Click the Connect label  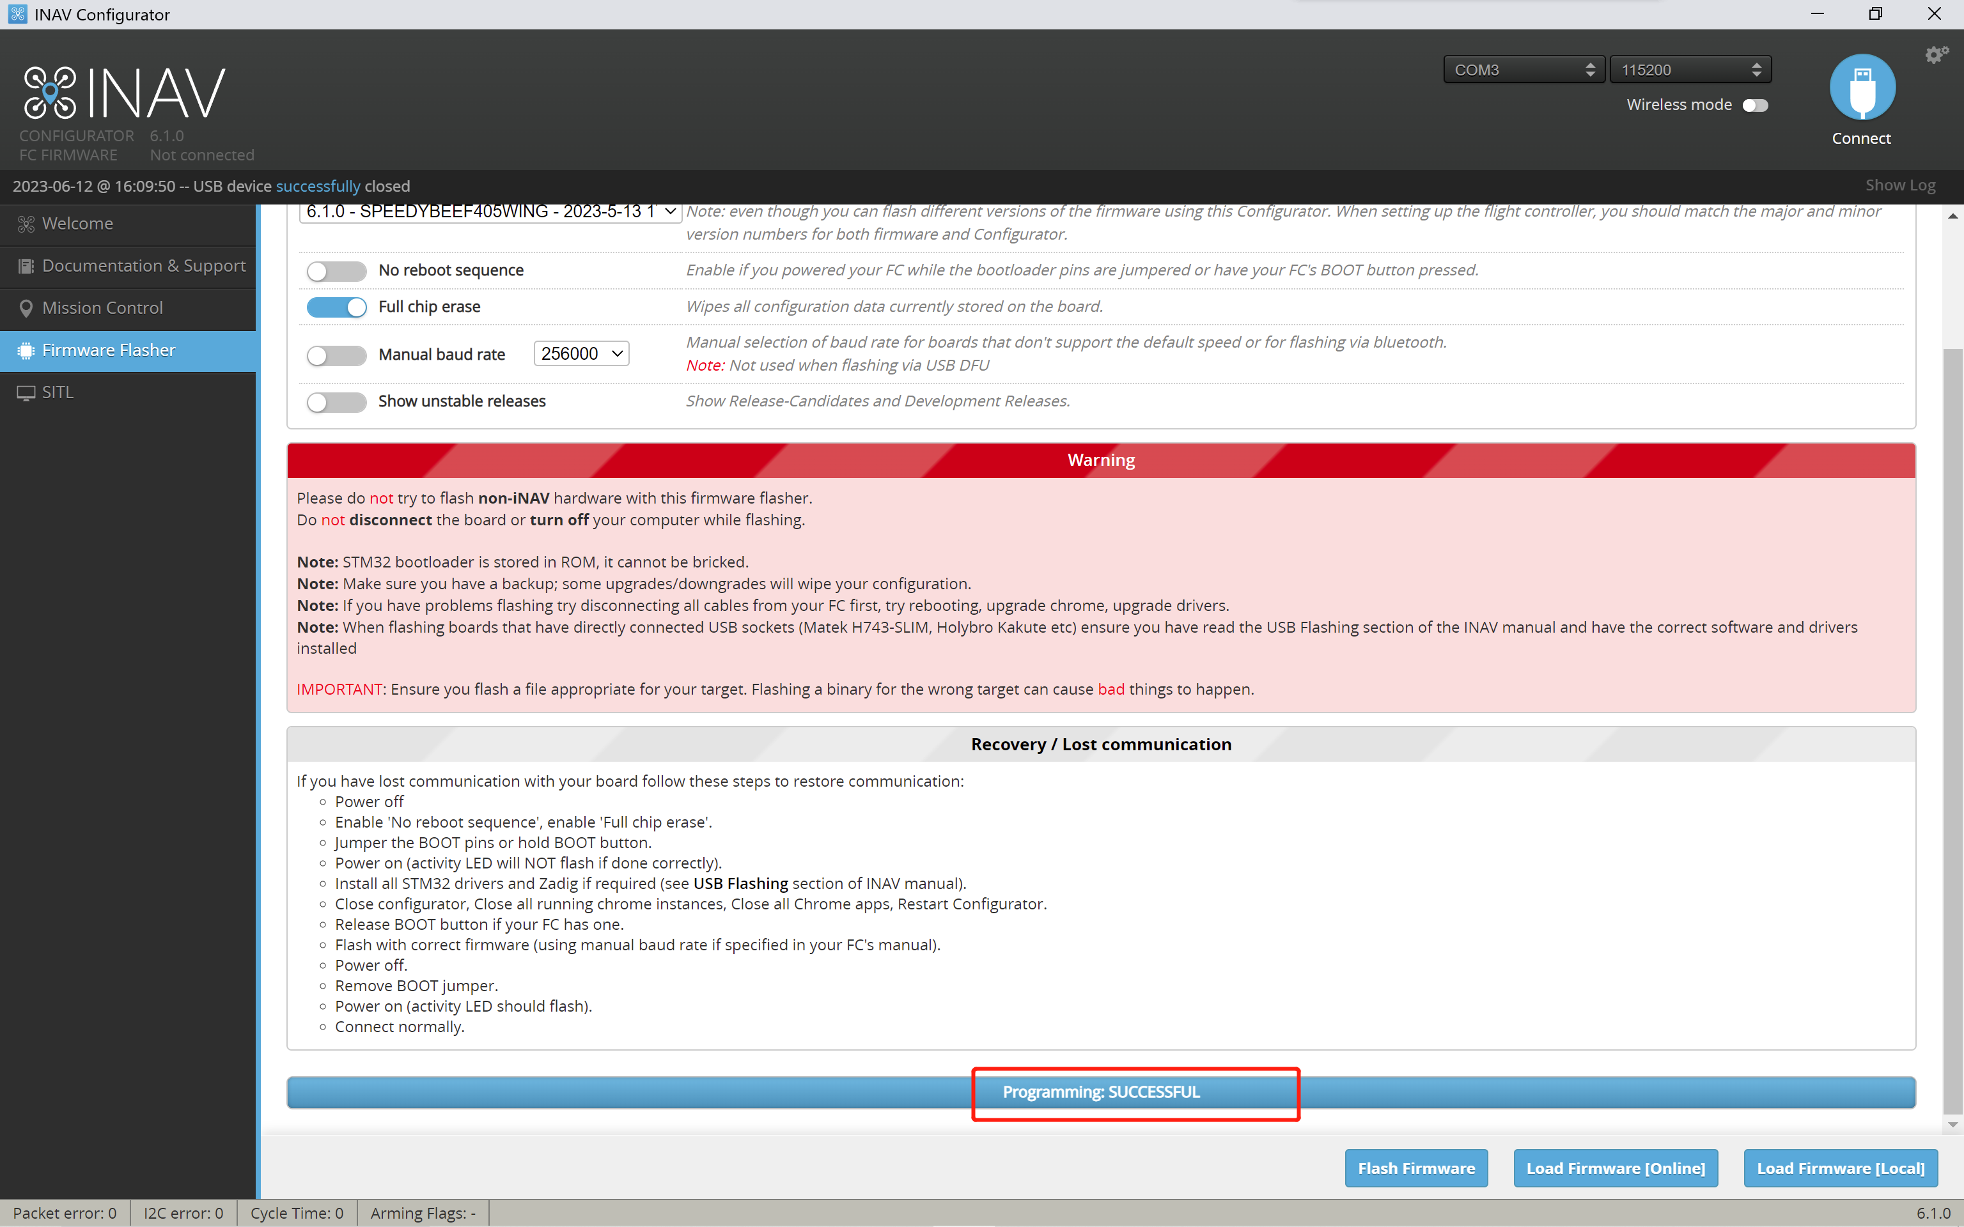1861,138
